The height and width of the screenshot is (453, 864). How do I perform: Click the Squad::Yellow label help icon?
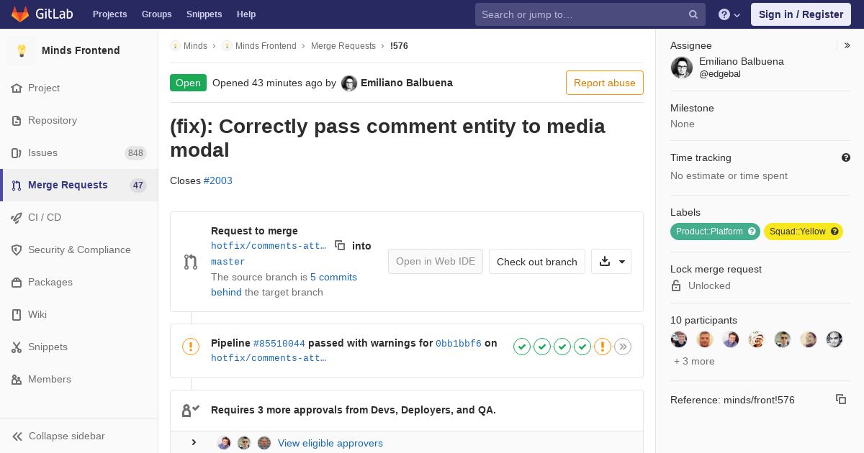(834, 232)
